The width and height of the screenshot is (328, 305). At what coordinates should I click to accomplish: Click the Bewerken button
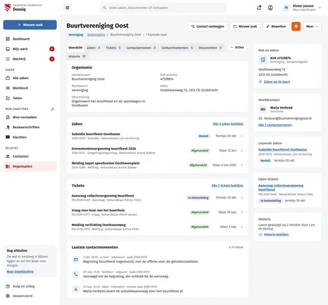(276, 27)
